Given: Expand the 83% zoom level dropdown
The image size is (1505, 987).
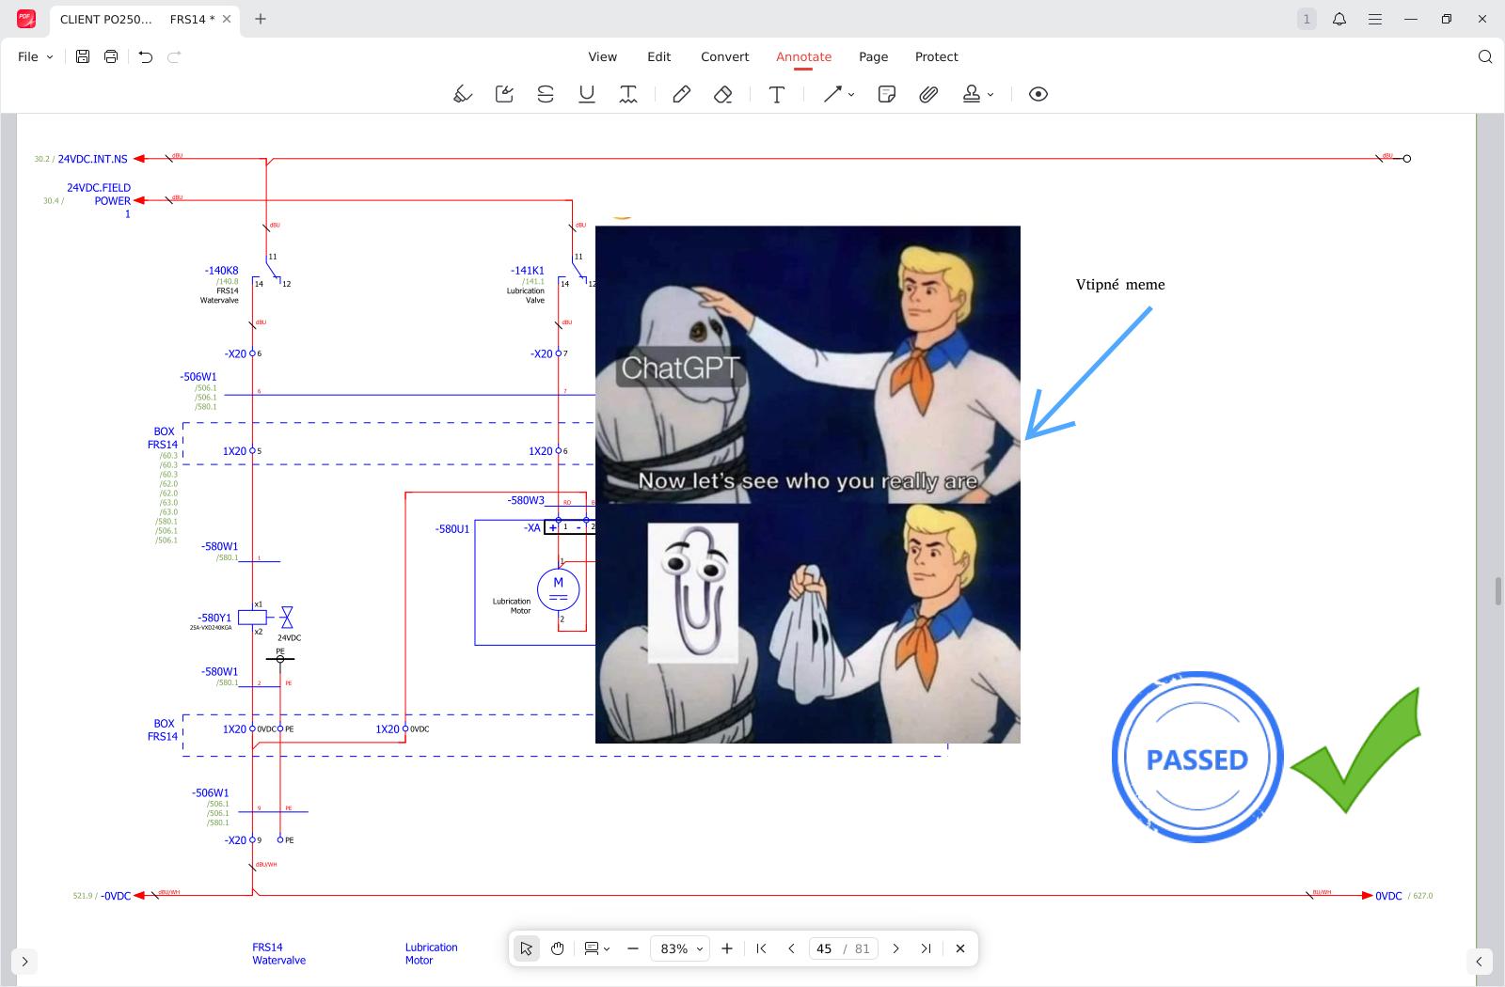Looking at the screenshot, I should pos(681,948).
